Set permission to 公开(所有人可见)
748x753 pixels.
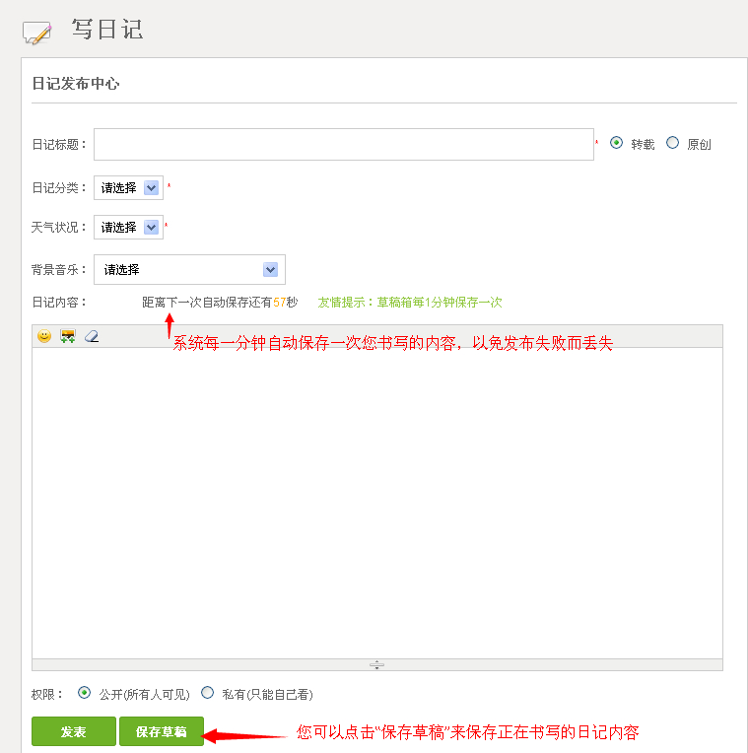coord(84,693)
